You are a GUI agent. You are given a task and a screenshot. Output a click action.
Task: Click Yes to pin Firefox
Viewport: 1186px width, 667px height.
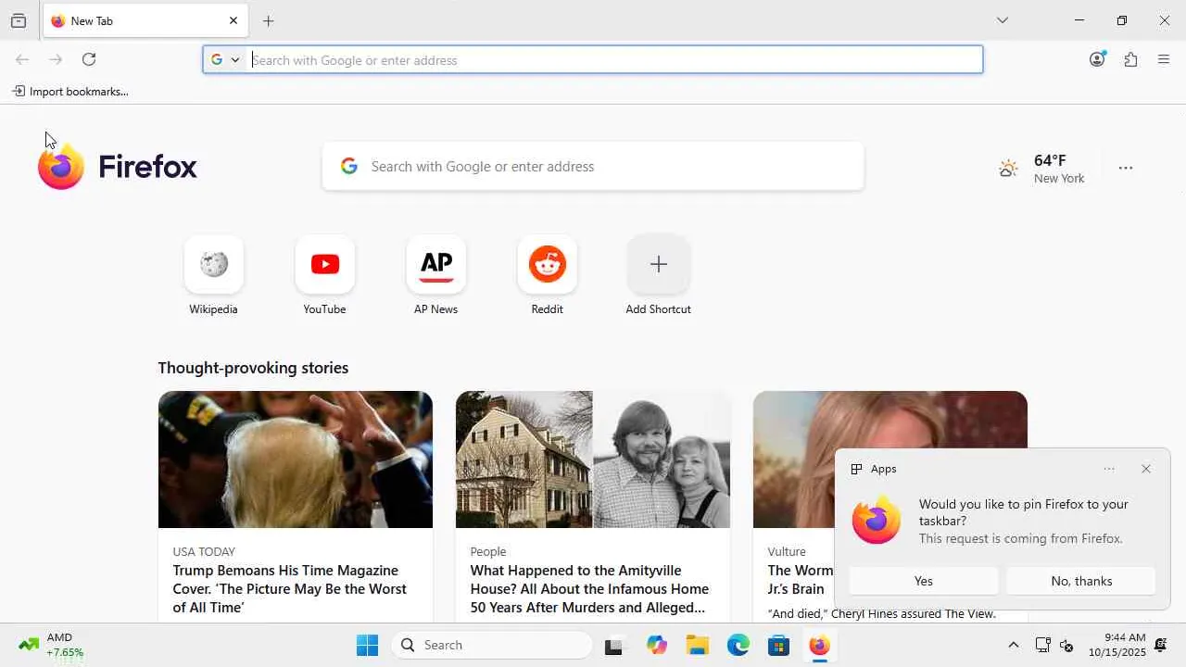[x=924, y=581]
